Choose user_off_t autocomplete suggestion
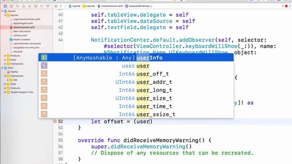The image size is (292, 164). [136, 74]
